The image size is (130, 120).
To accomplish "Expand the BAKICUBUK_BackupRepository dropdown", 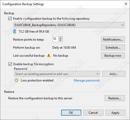I will pos(69,25).
